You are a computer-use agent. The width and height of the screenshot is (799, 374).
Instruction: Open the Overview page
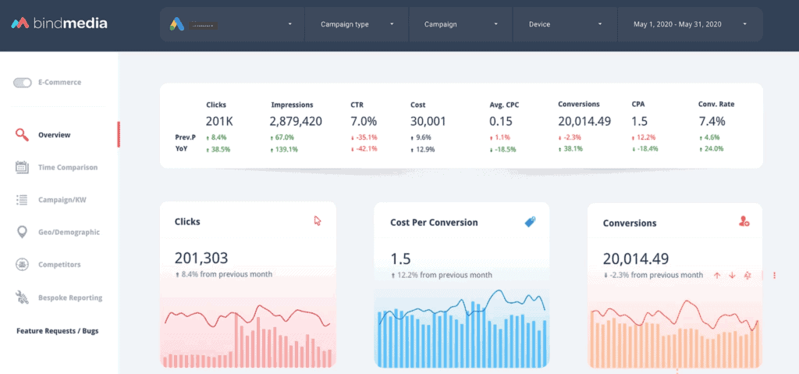pyautogui.click(x=55, y=135)
